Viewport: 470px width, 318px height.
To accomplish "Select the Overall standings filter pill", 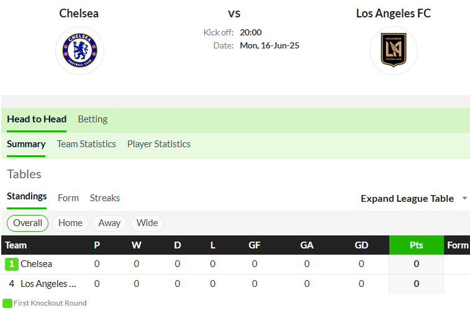I will click(27, 224).
